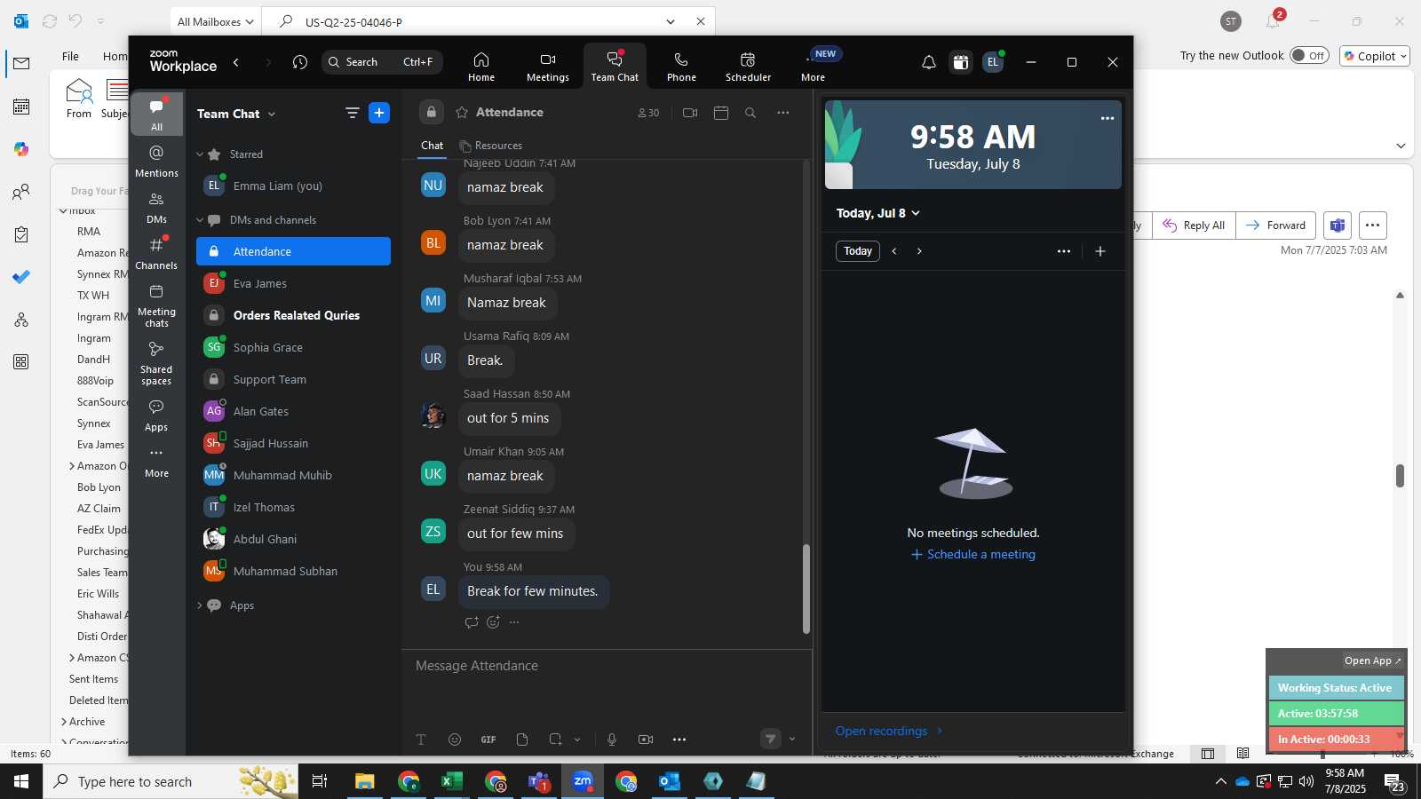Attach a file in composer
This screenshot has height=799, width=1421.
522,740
